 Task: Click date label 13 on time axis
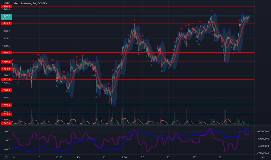[78, 157]
